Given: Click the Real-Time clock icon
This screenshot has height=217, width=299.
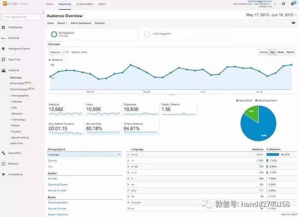Looking at the screenshot, I should coord(3,60).
